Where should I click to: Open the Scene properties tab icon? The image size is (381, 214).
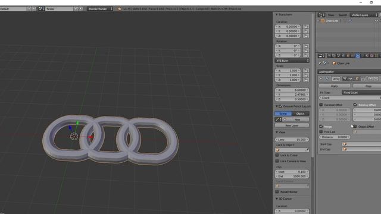click(339, 56)
